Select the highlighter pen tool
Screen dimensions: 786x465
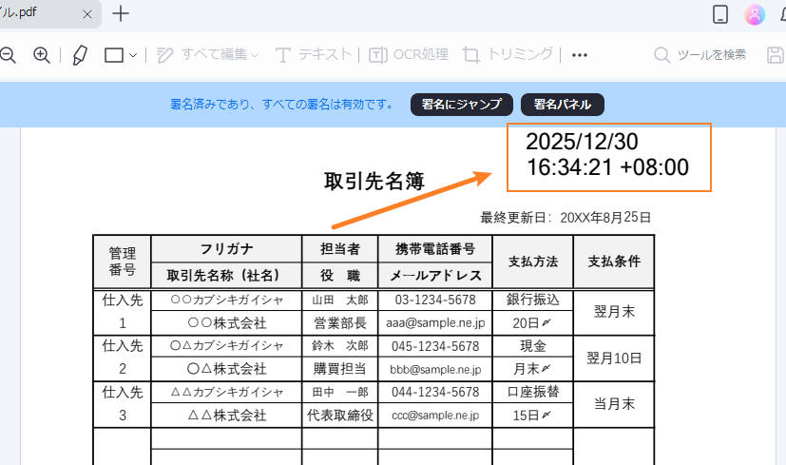pyautogui.click(x=80, y=54)
